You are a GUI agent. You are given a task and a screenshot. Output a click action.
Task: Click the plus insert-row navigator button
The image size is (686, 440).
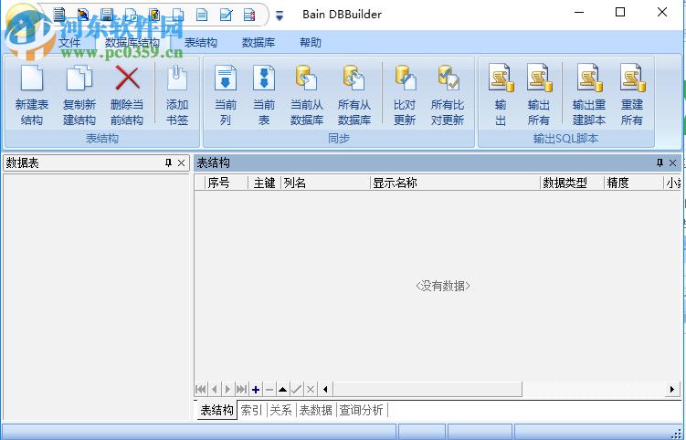pos(256,389)
